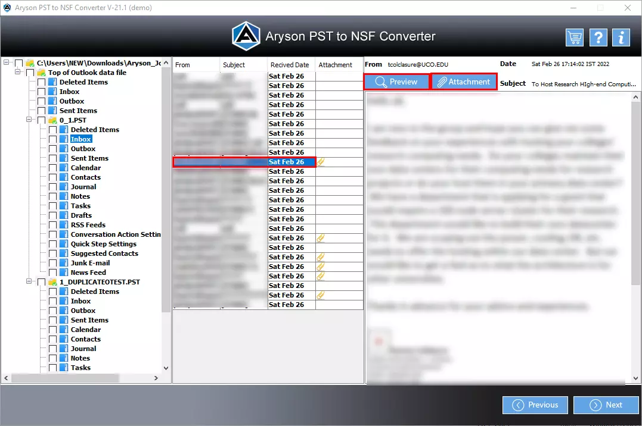The image size is (642, 426).
Task: Select the last Sat Feb 26 email row
Action: point(268,305)
